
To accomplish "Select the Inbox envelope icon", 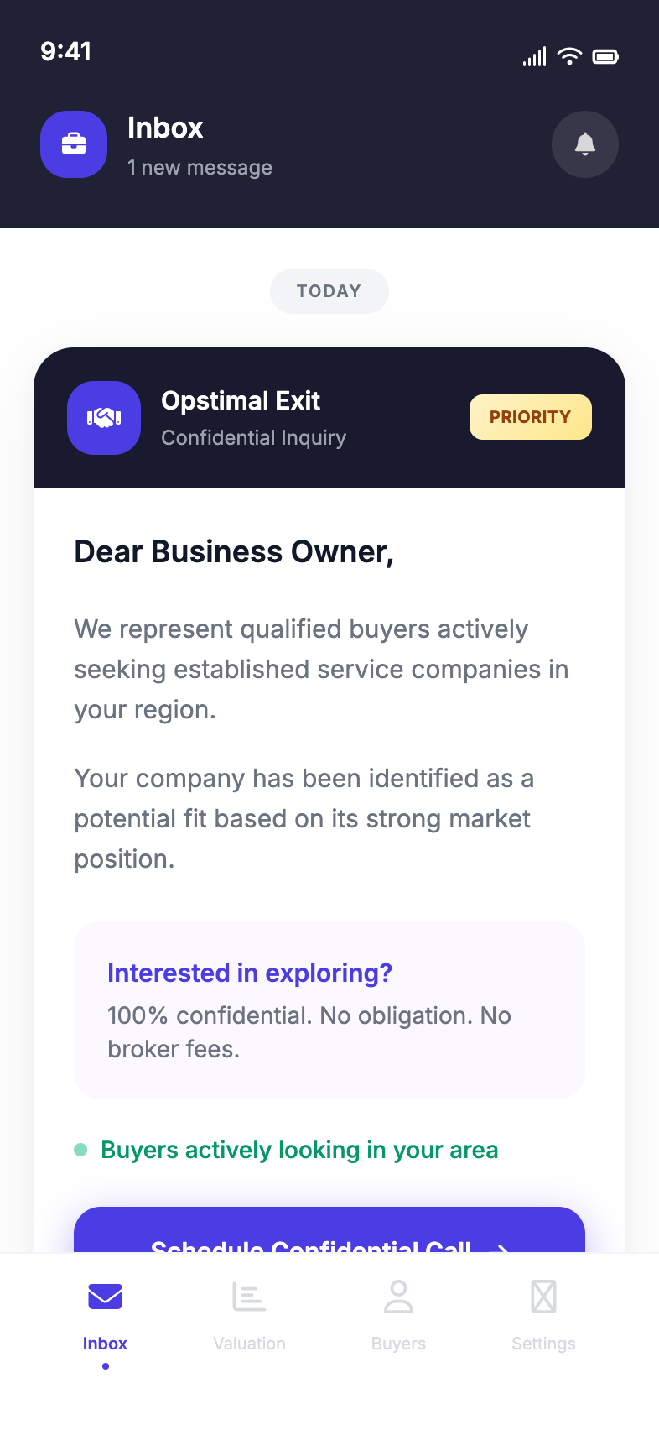I will (x=105, y=1297).
